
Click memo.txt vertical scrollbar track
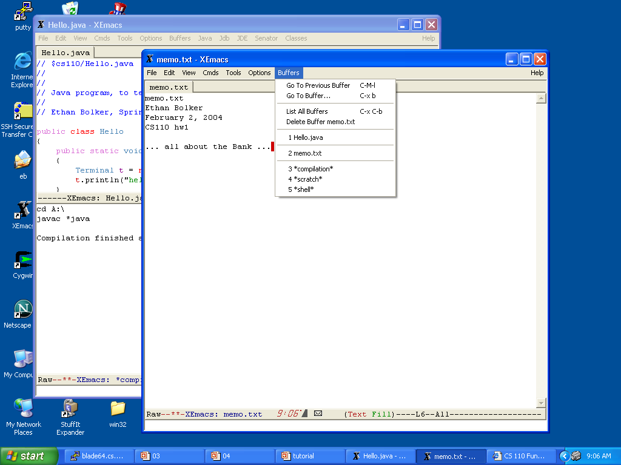coord(541,251)
